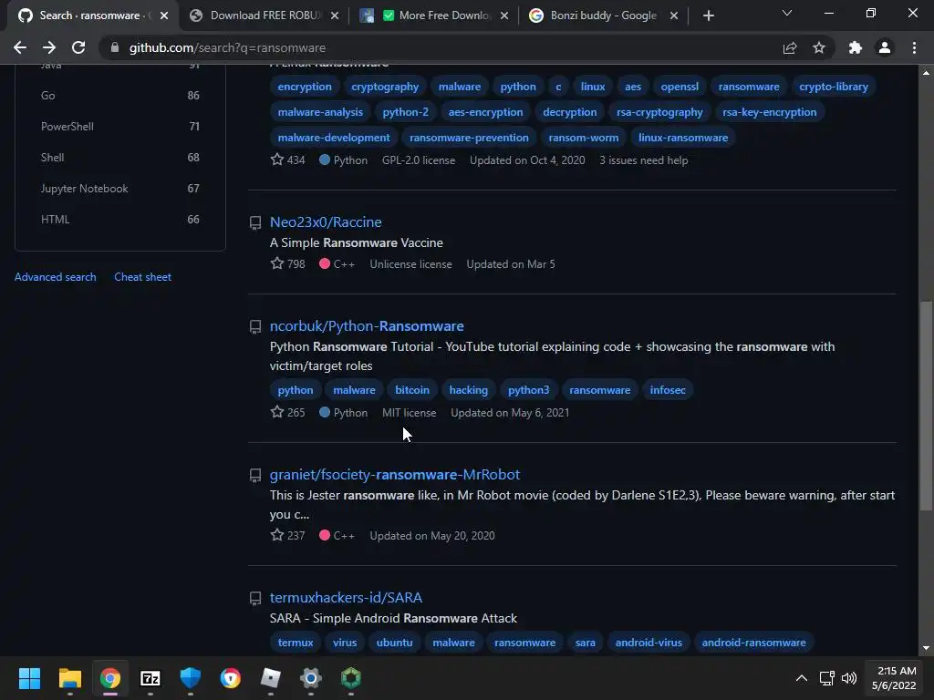
Task: Click the openssl topic tag
Action: (x=680, y=87)
